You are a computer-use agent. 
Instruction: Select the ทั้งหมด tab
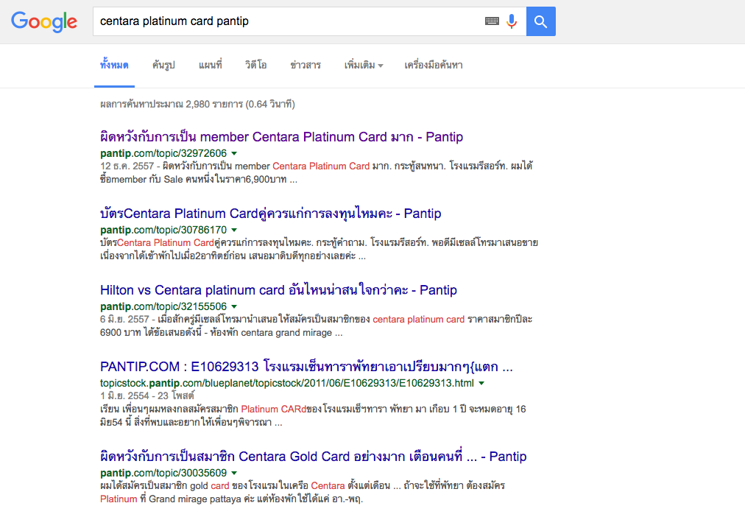pyautogui.click(x=114, y=65)
